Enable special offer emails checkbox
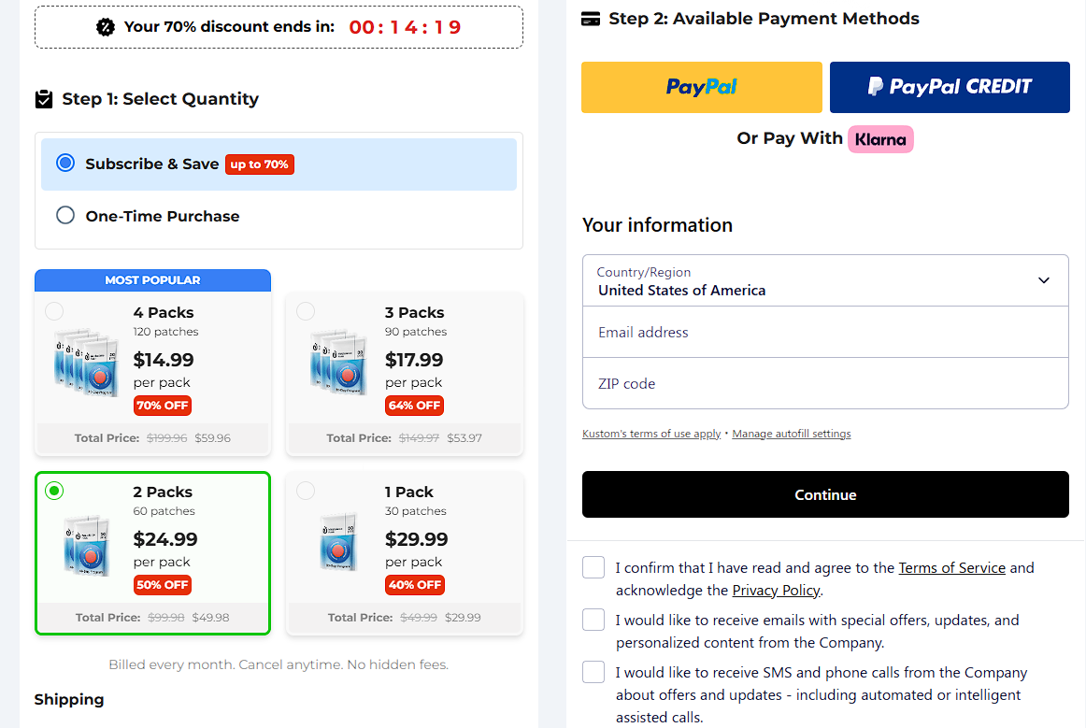 point(593,620)
